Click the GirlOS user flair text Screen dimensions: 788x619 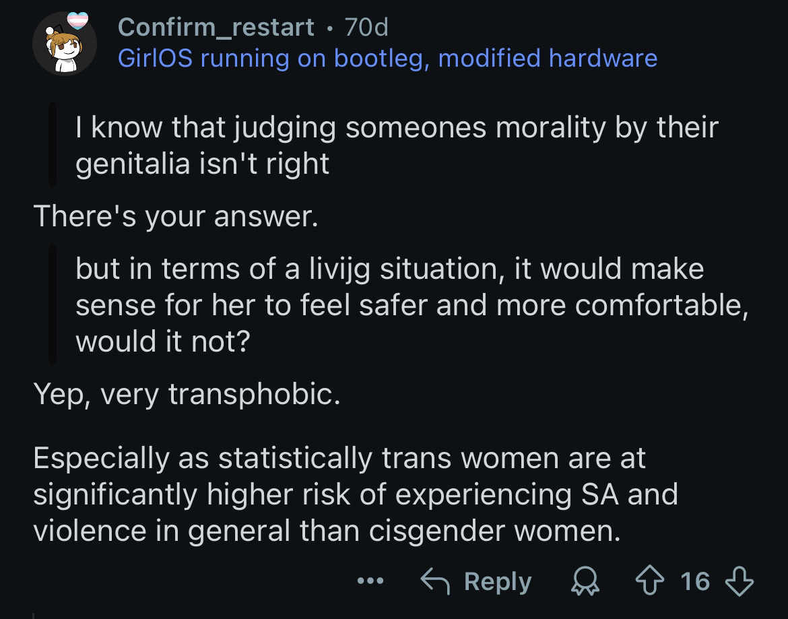pos(387,58)
